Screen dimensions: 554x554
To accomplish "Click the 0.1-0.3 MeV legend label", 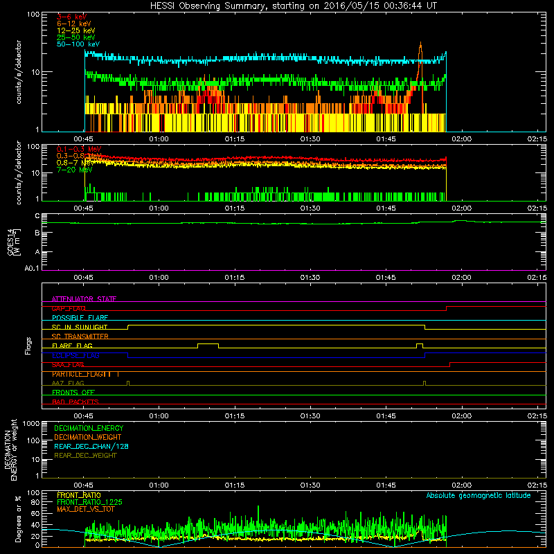I will 79,149.
